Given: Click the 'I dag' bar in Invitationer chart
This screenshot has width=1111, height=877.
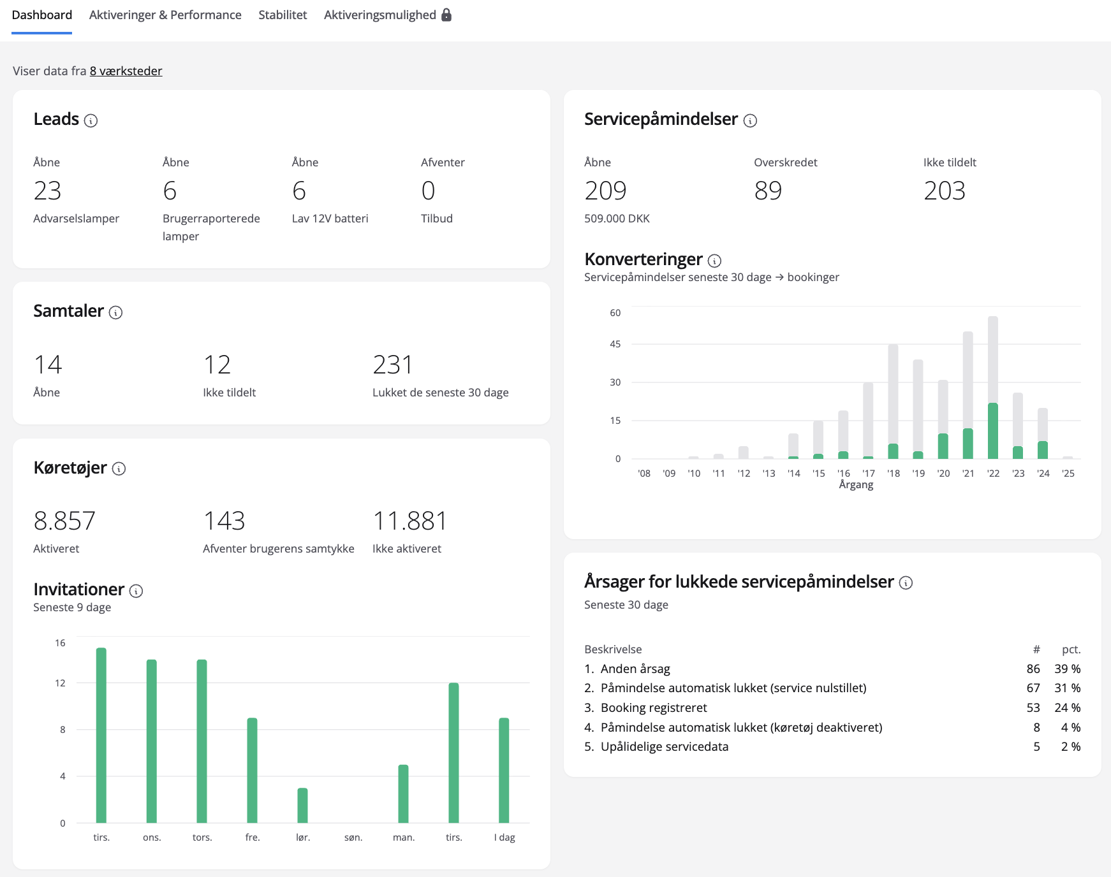Looking at the screenshot, I should [x=504, y=770].
